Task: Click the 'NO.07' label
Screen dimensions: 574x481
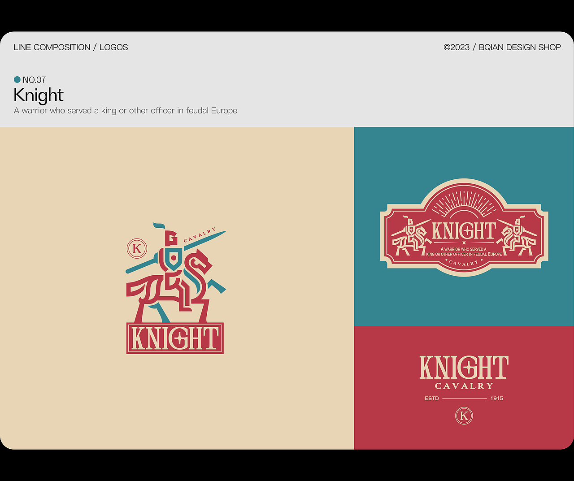Action: coord(34,80)
